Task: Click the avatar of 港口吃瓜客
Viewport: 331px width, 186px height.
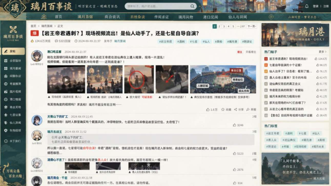Action: coord(37,56)
